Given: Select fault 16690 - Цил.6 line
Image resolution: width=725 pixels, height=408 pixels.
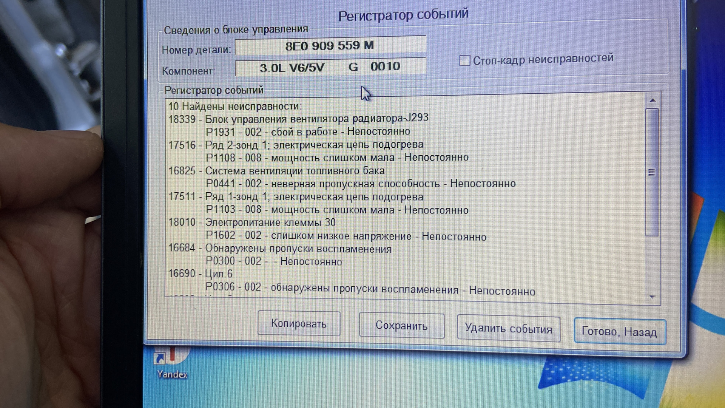Looking at the screenshot, I should pos(200,274).
